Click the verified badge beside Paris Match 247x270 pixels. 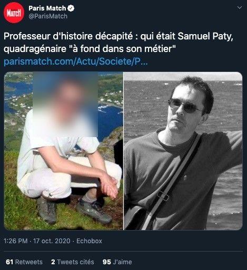point(71,8)
